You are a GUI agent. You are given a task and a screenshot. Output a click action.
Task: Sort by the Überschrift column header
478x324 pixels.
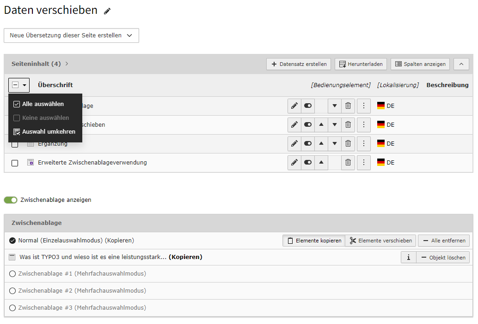pyautogui.click(x=55, y=85)
